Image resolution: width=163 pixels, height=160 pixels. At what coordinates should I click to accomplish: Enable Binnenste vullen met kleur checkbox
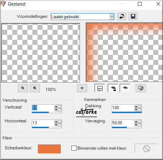click(74, 148)
